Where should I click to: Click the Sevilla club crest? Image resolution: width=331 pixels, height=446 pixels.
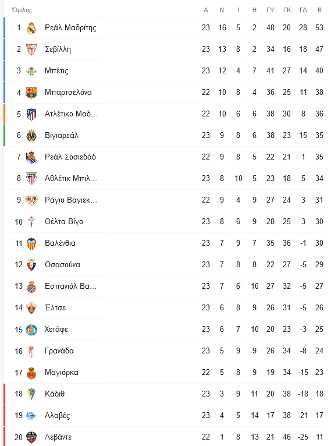[31, 49]
